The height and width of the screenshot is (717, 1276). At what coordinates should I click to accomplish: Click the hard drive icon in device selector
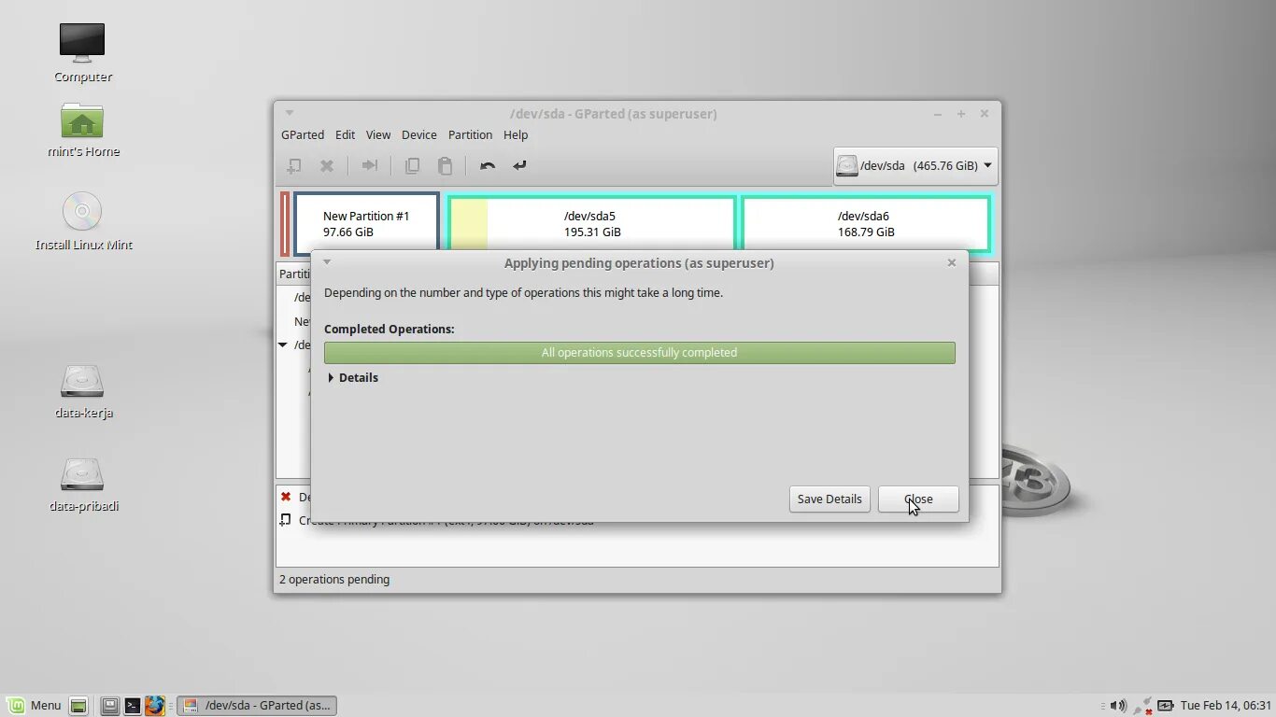click(x=847, y=165)
